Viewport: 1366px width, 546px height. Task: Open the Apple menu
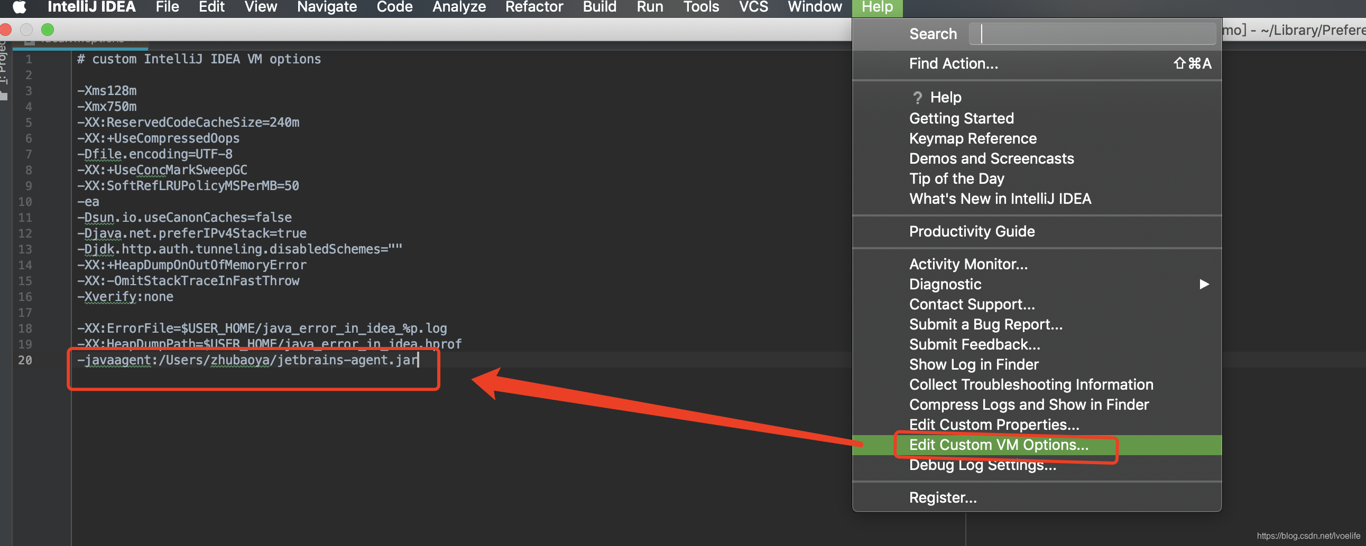[19, 7]
